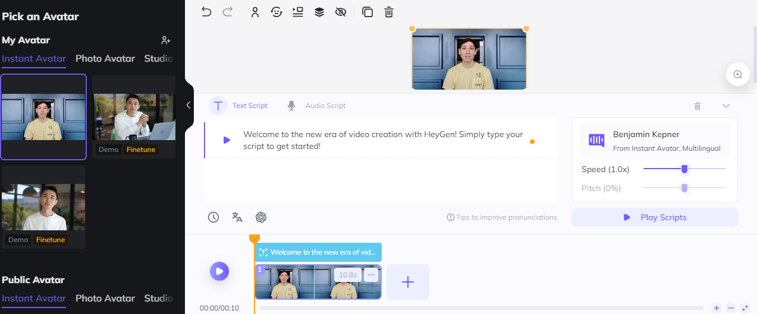Click Finetune tag on outdoor avatar
The width and height of the screenshot is (757, 314).
click(x=51, y=240)
